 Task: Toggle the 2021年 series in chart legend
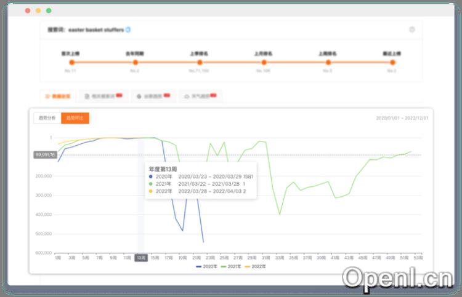click(x=232, y=266)
